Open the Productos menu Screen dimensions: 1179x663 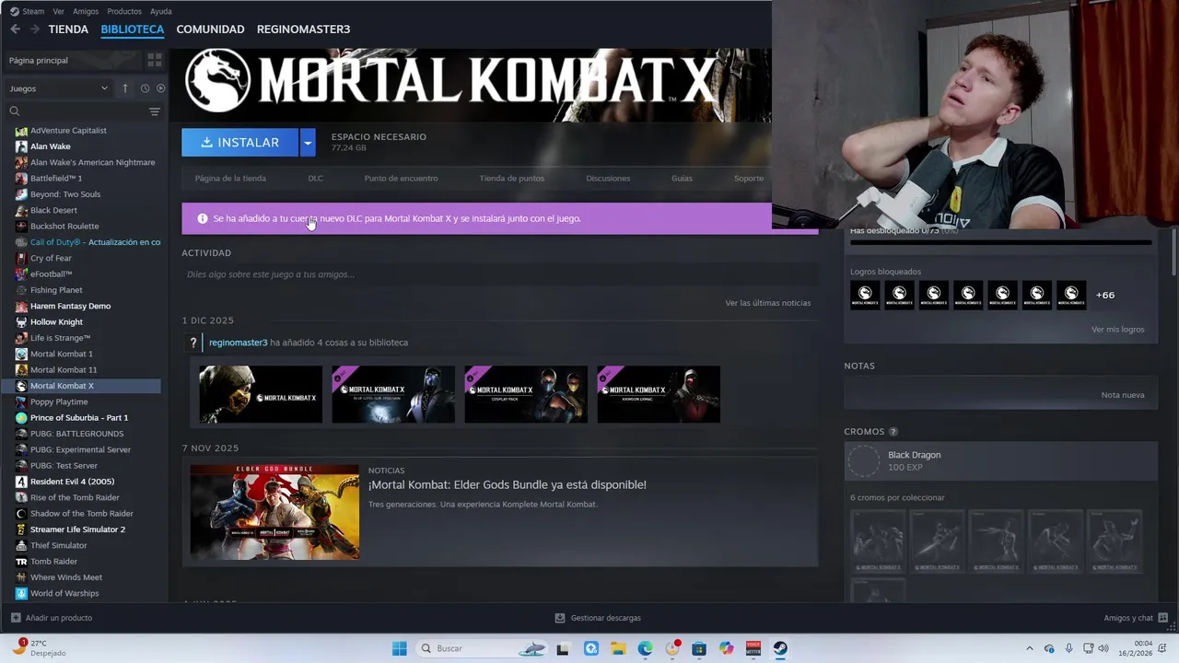(x=124, y=11)
